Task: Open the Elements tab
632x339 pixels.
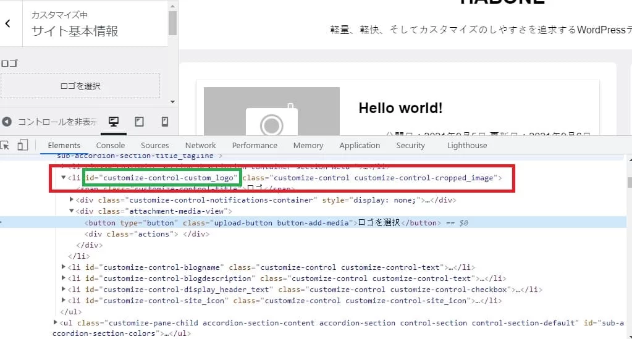Action: tap(64, 146)
